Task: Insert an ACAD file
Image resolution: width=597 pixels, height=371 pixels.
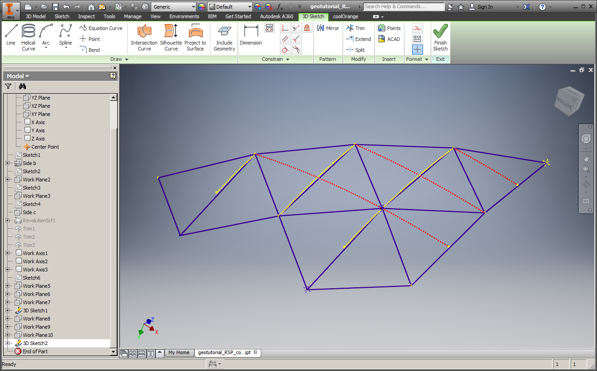Action: [389, 39]
